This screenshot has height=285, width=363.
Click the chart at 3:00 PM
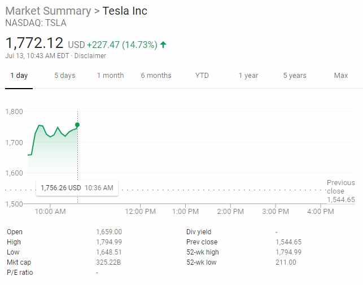point(275,169)
